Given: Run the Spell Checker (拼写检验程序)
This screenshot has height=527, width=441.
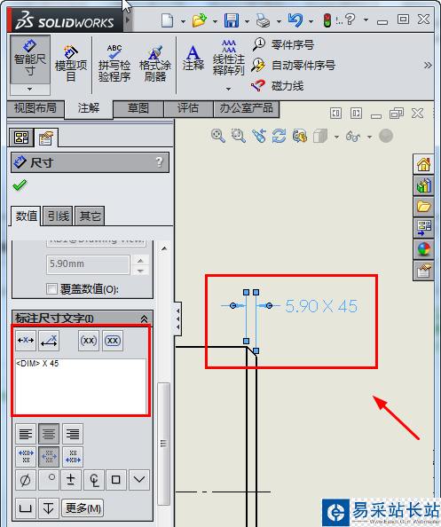Looking at the screenshot, I should click(114, 63).
